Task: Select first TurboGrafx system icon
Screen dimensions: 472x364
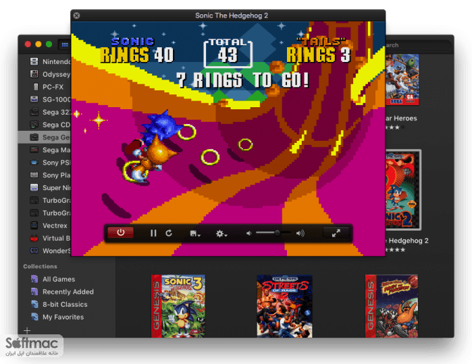Action: point(34,200)
